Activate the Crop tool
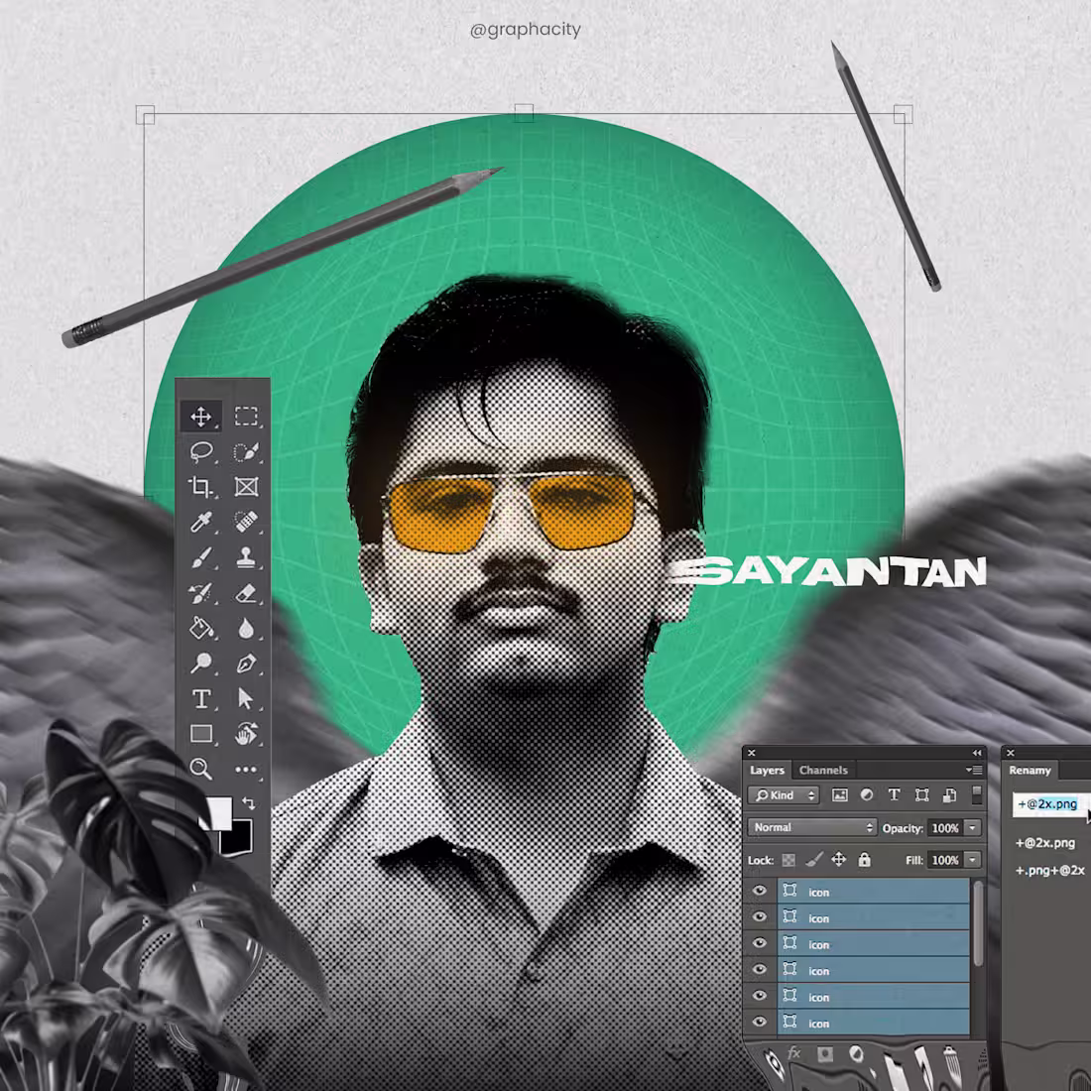 click(x=201, y=486)
